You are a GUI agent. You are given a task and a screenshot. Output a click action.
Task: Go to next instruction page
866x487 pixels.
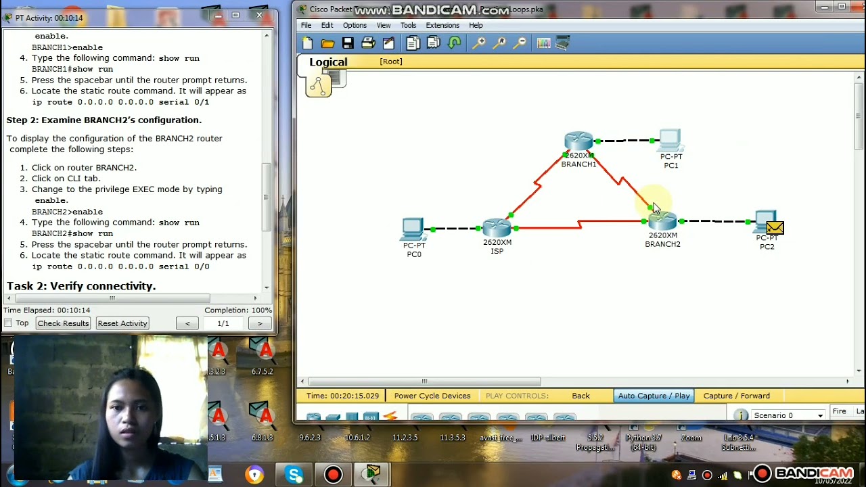(259, 323)
